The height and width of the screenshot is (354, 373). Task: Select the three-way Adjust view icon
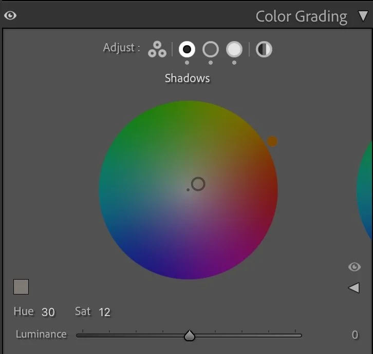pos(157,49)
